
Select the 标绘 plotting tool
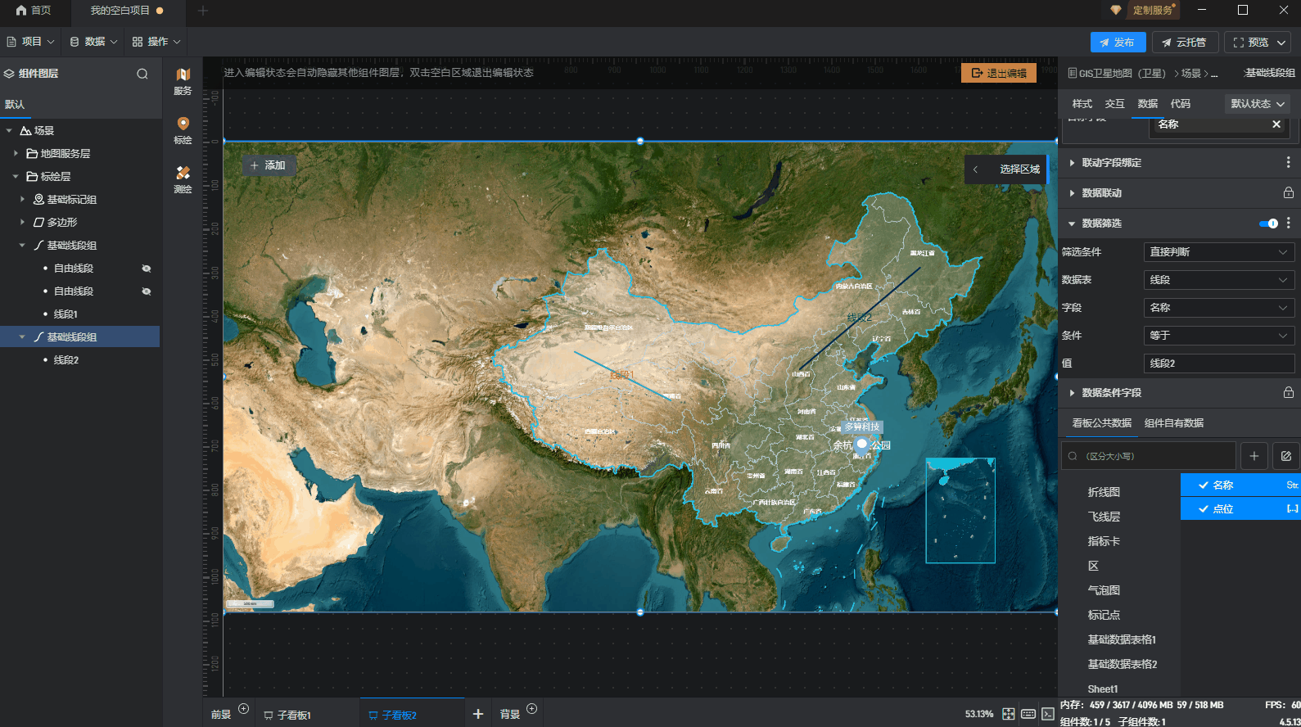click(183, 129)
